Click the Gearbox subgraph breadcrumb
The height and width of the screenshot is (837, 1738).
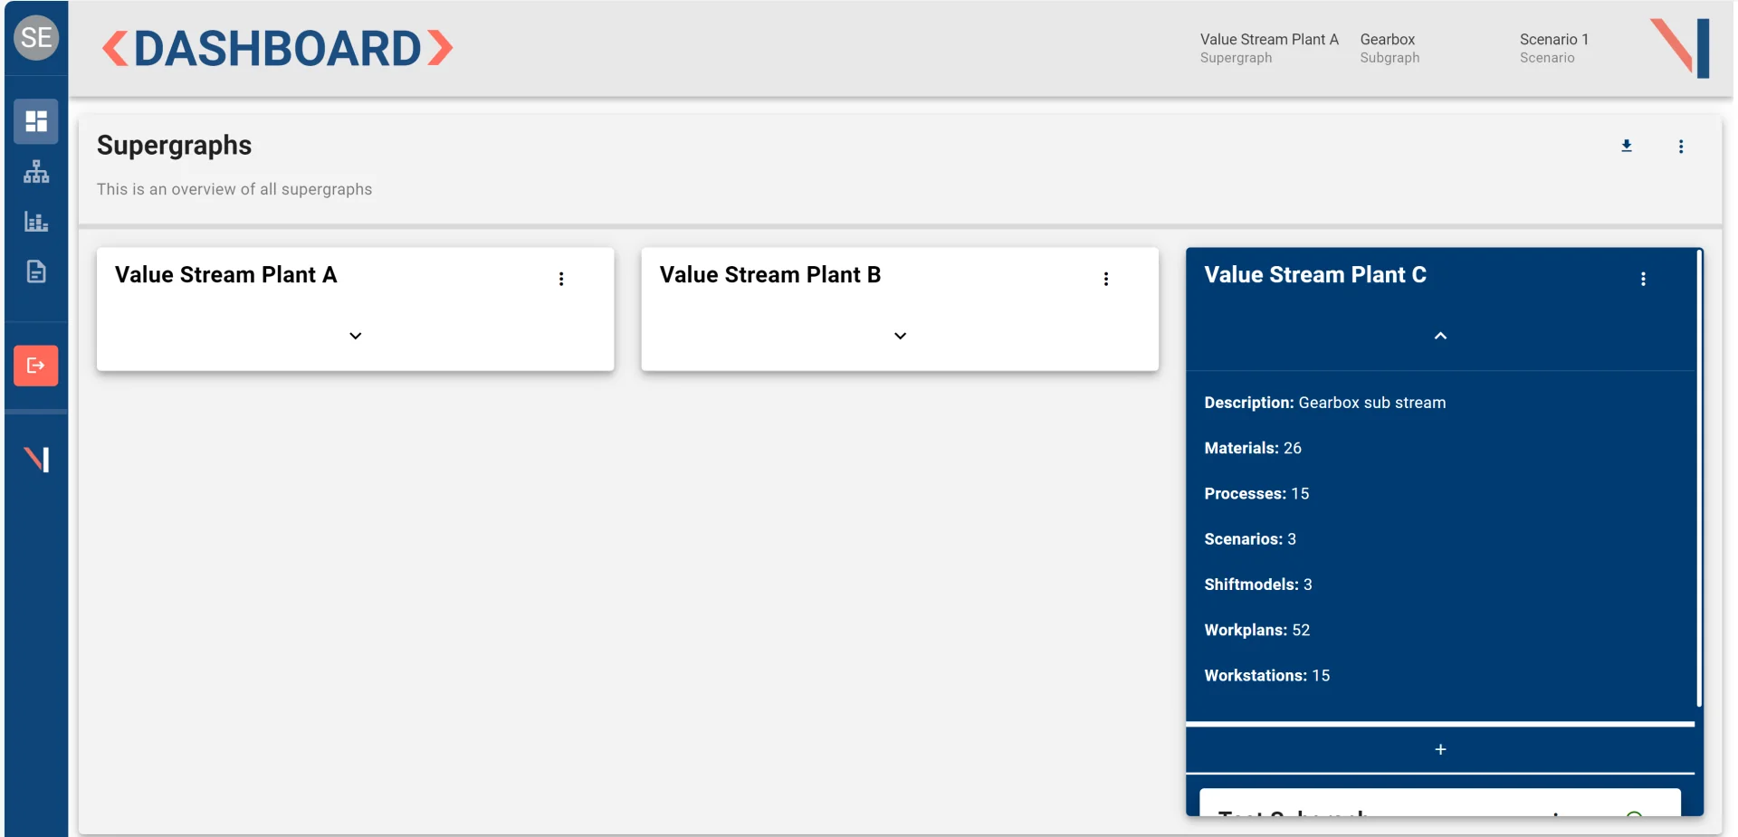coord(1389,48)
